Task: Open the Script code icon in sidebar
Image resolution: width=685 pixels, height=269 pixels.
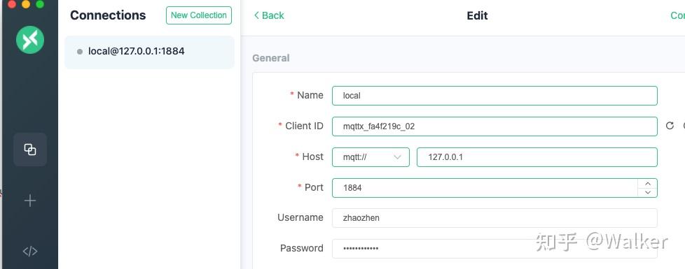Action: (30, 251)
